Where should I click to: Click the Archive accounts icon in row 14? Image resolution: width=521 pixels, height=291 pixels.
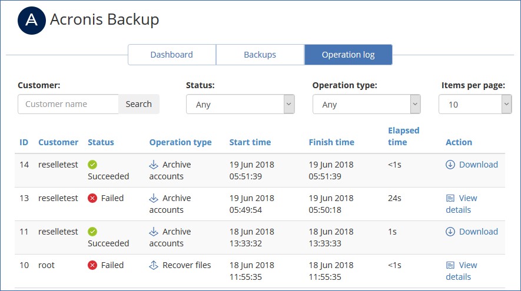(154, 165)
